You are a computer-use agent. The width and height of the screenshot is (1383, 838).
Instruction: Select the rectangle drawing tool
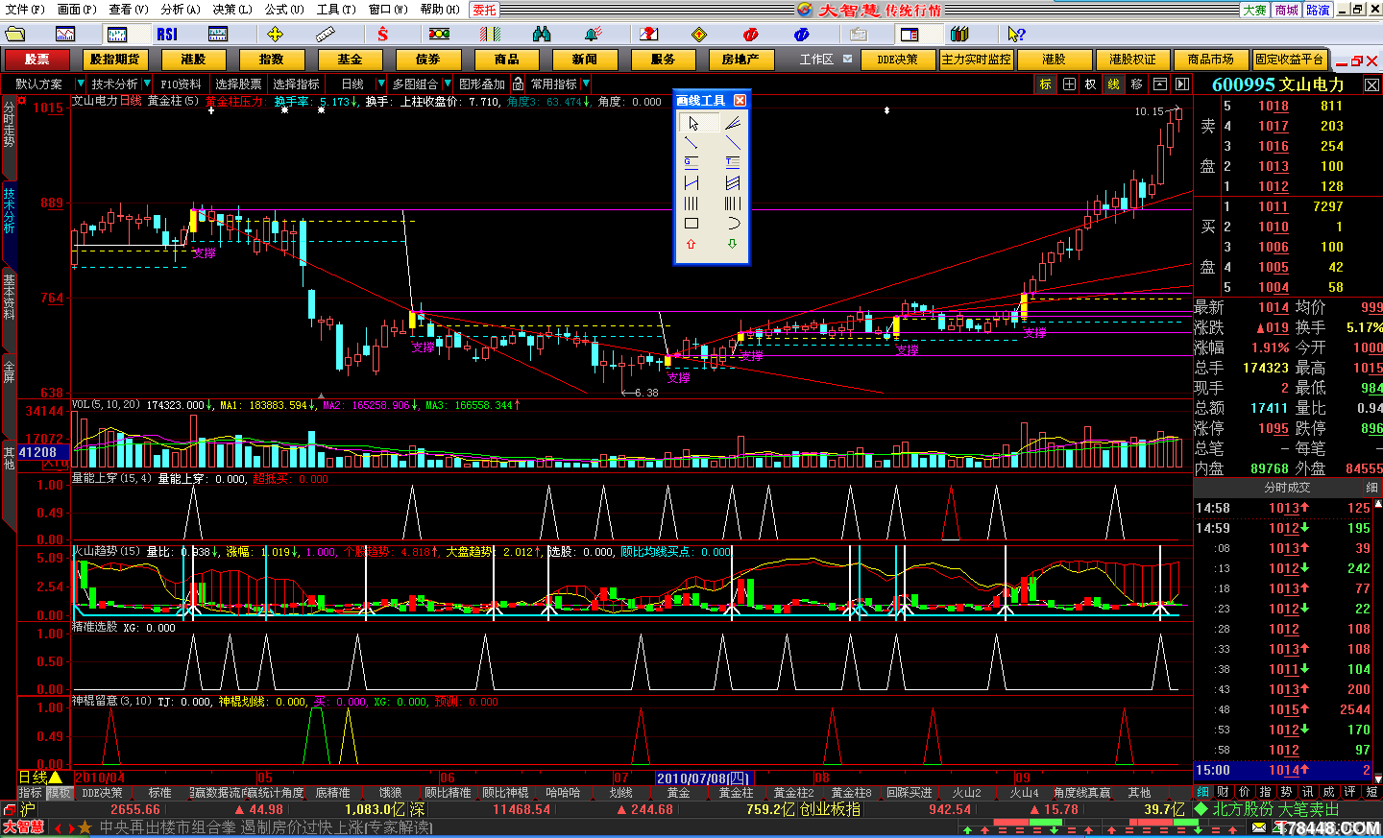pyautogui.click(x=691, y=224)
